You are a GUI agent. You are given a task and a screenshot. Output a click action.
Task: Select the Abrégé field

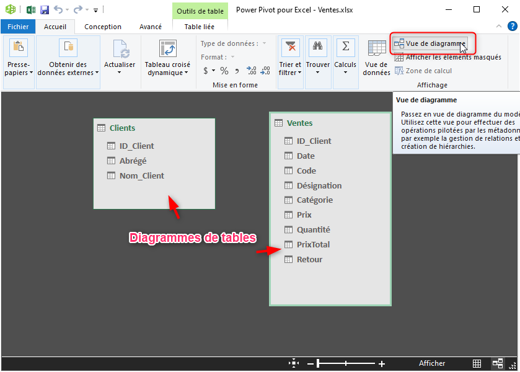[133, 161]
